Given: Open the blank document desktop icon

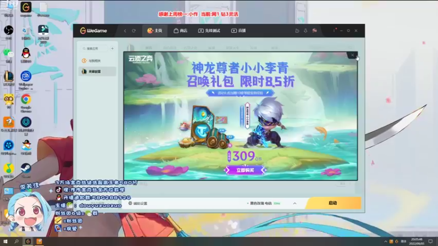Looking at the screenshot, I should 43,9.
